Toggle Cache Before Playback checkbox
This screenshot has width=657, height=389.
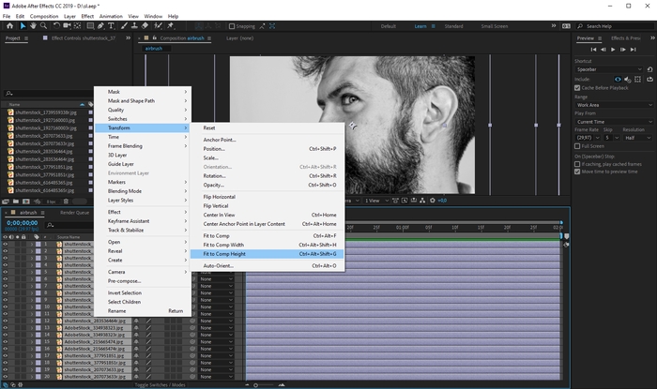(577, 88)
